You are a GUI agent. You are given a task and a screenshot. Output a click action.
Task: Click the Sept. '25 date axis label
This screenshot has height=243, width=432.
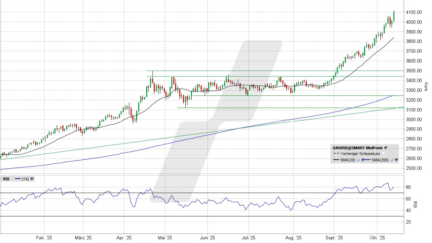(334, 238)
